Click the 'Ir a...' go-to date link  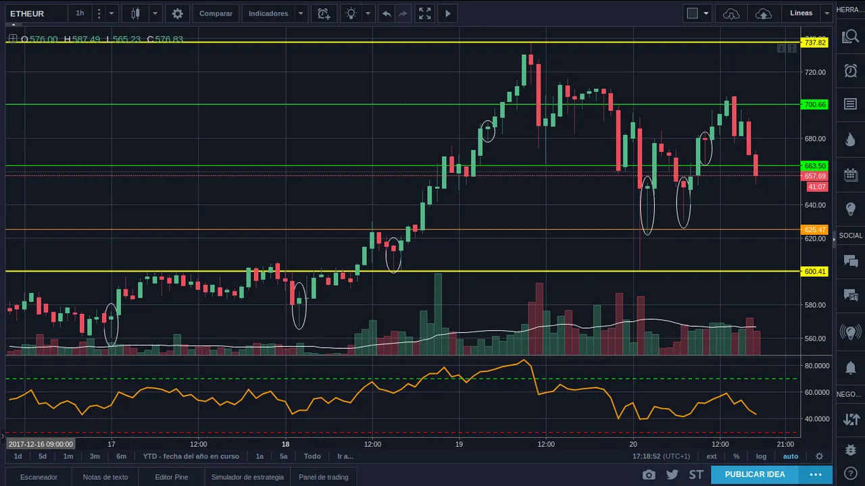[345, 456]
